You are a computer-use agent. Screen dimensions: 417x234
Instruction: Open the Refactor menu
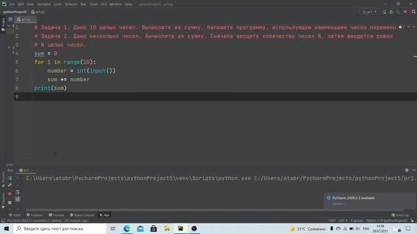[71, 4]
